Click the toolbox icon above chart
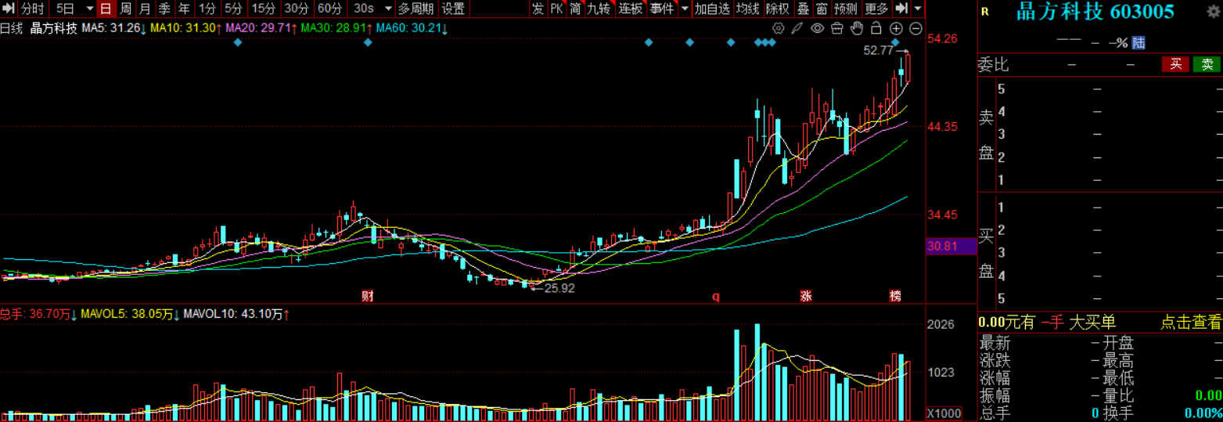The width and height of the screenshot is (1223, 422). [837, 28]
